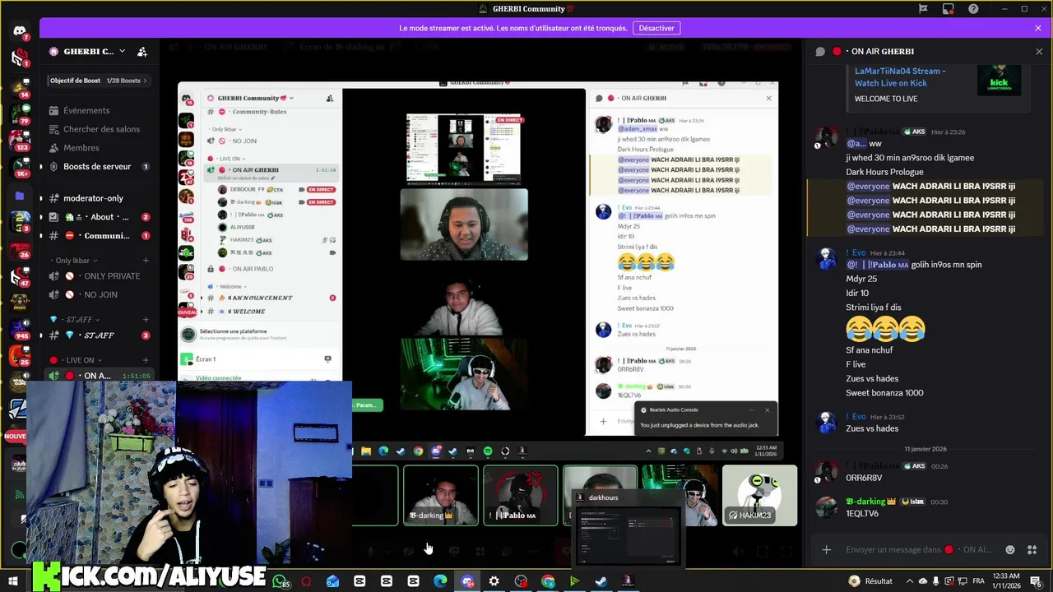Add a channel to Only lkbar category
The height and width of the screenshot is (592, 1053).
(x=146, y=261)
